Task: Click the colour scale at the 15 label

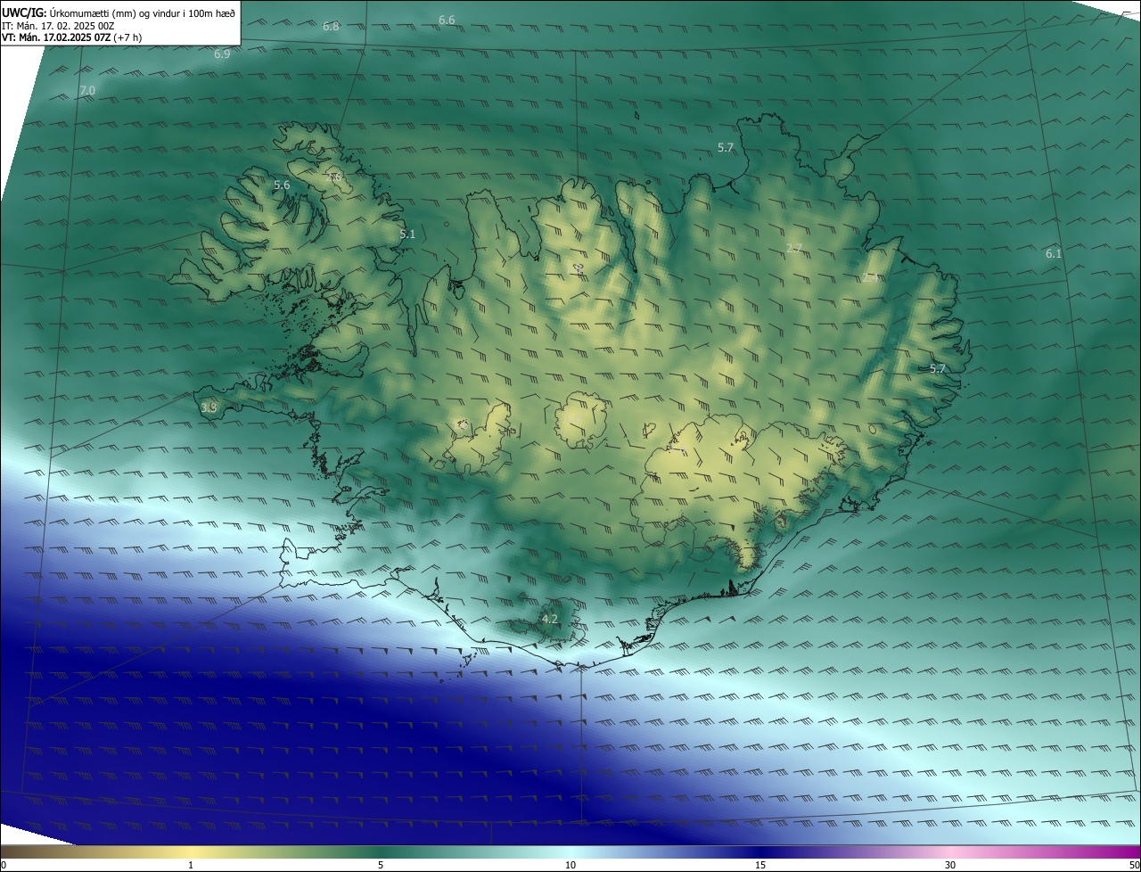Action: (760, 865)
